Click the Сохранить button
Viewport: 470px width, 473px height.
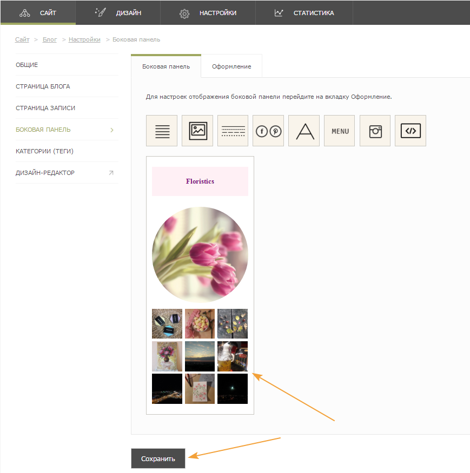[158, 458]
